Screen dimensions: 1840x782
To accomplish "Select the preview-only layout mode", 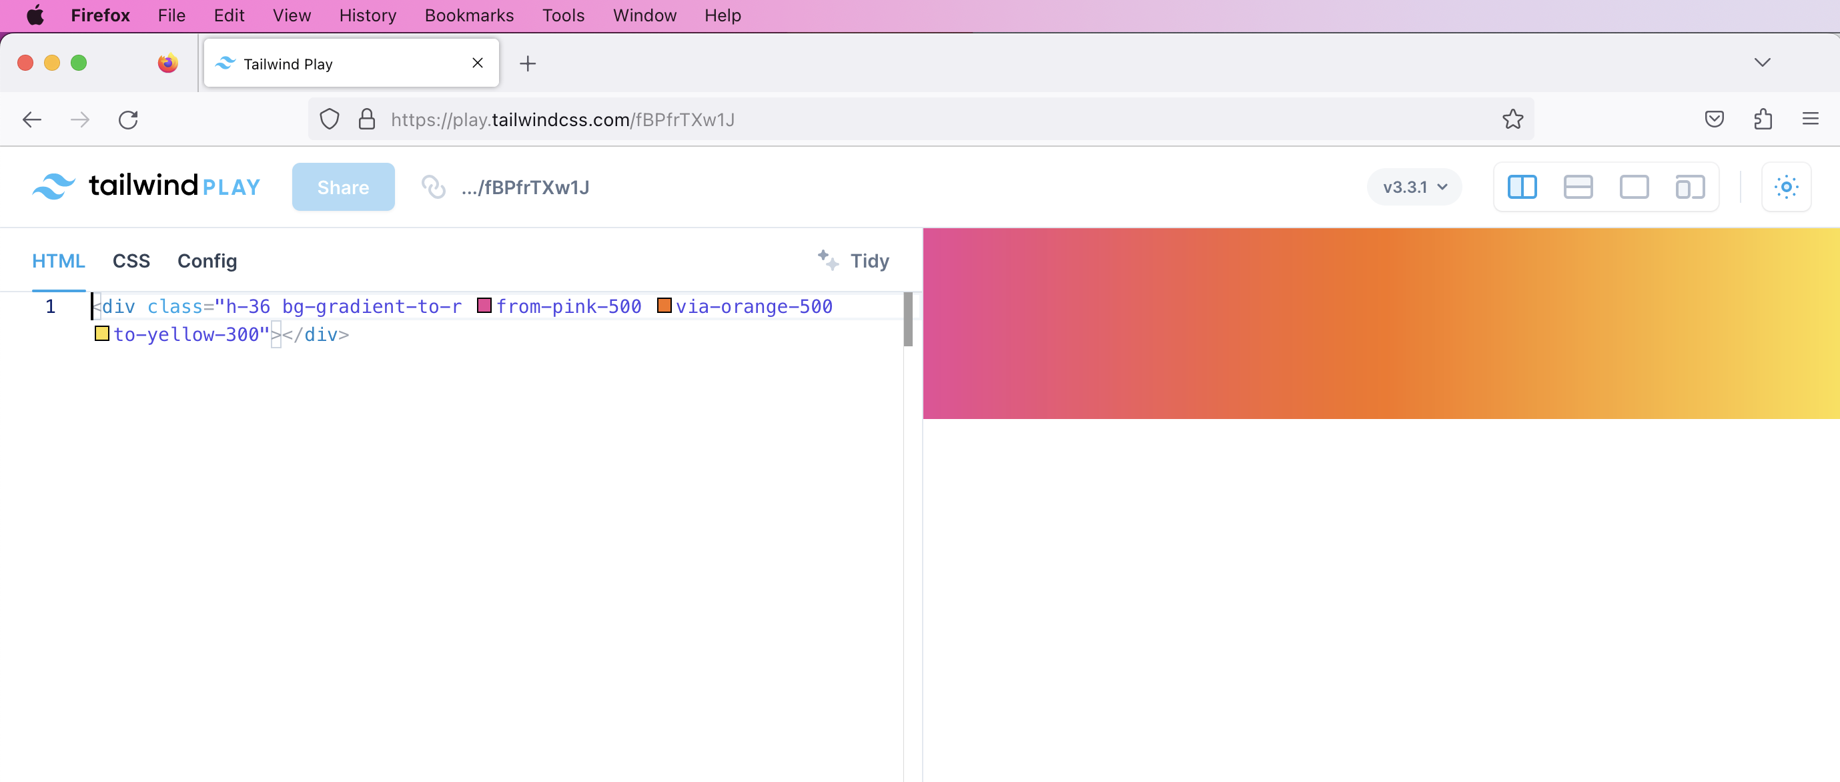I will pyautogui.click(x=1635, y=187).
